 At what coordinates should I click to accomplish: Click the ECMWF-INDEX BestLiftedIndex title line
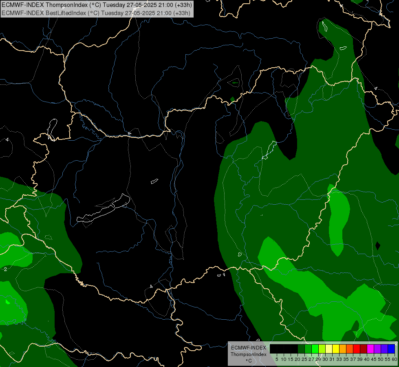point(96,13)
